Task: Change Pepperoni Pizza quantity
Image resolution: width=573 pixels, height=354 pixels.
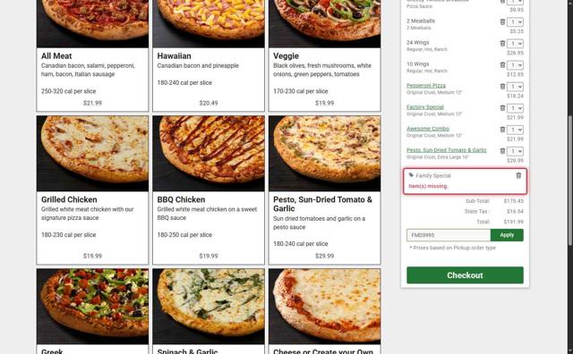Action: tap(515, 87)
